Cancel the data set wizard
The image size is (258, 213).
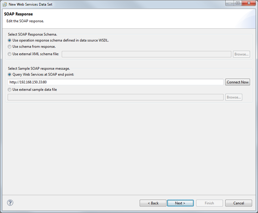[x=238, y=203]
